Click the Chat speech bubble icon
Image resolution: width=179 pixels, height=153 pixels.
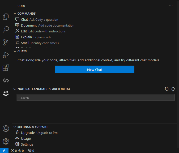coord(17,19)
